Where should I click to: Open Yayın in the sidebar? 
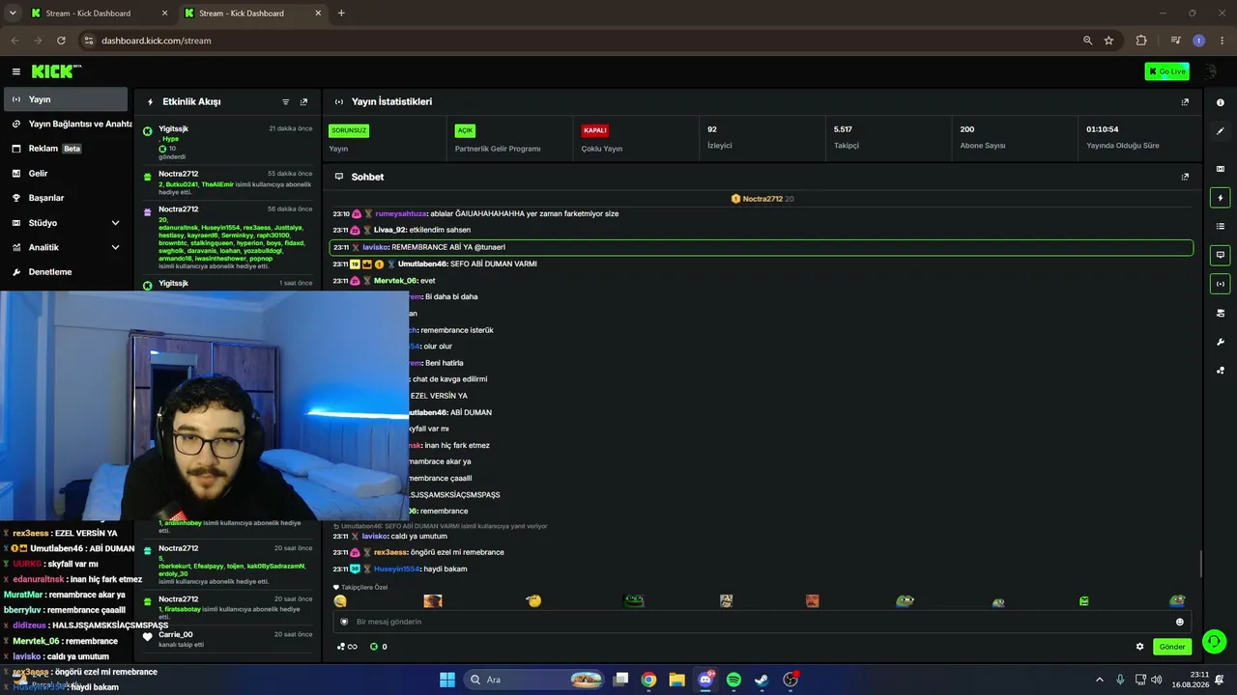coord(66,99)
